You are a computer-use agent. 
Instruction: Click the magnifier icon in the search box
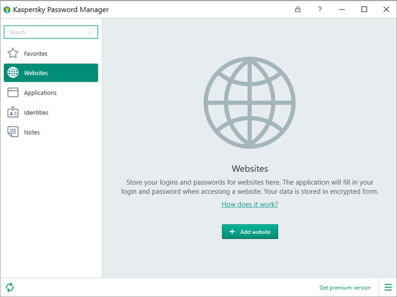tap(91, 32)
